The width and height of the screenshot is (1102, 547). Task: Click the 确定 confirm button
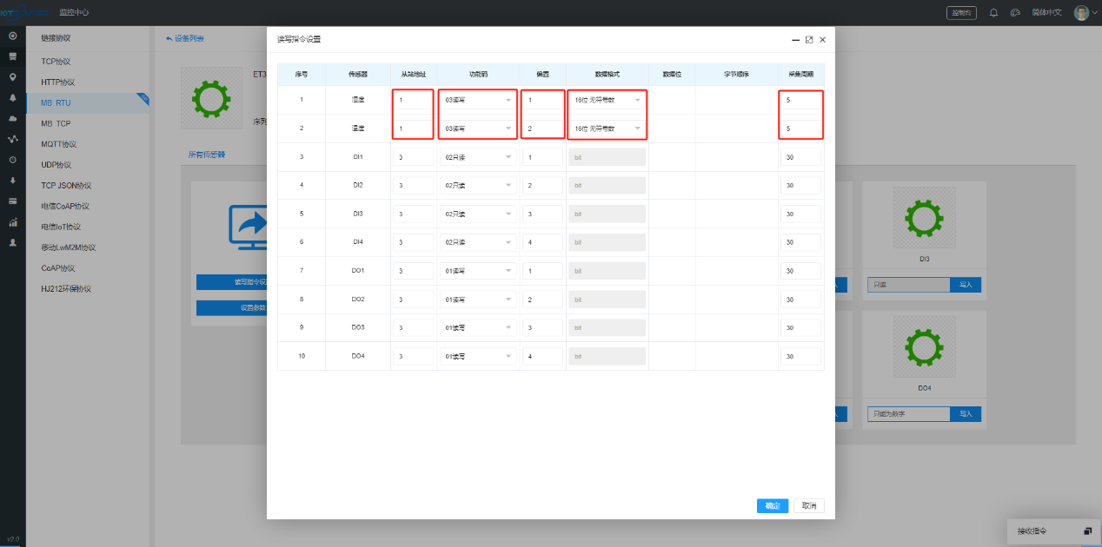(x=772, y=505)
